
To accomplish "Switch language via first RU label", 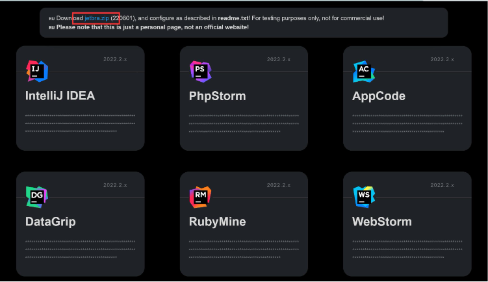I will (x=52, y=19).
